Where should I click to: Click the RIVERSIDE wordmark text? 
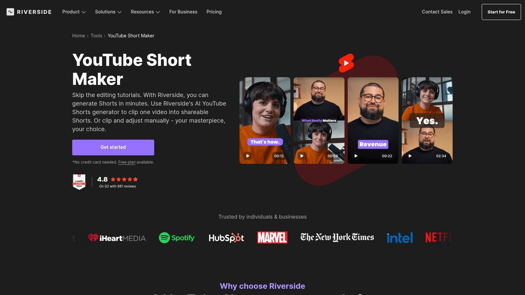click(34, 12)
